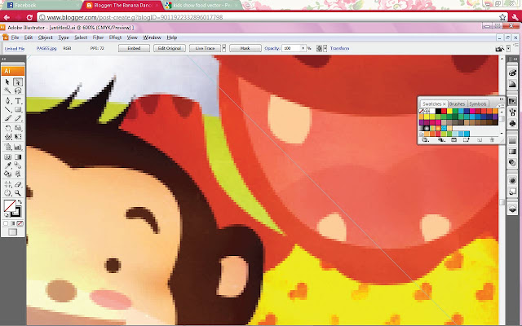The width and height of the screenshot is (522, 326).
Task: Set paint mode to Gradient
Action: pyautogui.click(x=13, y=223)
